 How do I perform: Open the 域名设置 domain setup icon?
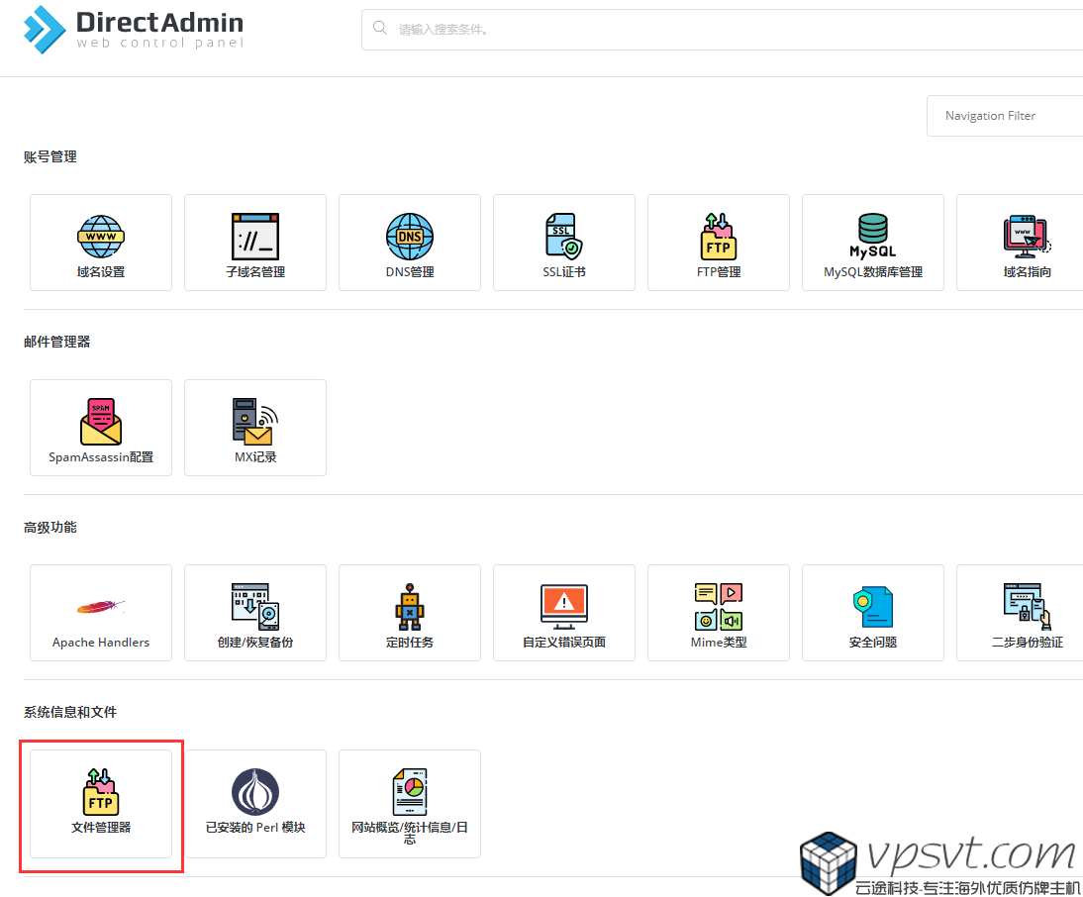pos(101,238)
